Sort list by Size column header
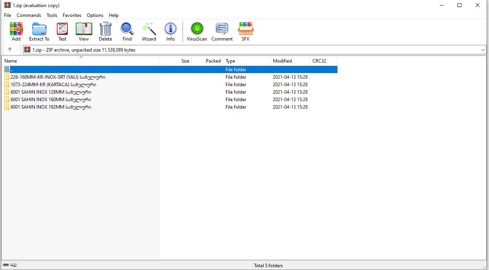 (x=176, y=61)
